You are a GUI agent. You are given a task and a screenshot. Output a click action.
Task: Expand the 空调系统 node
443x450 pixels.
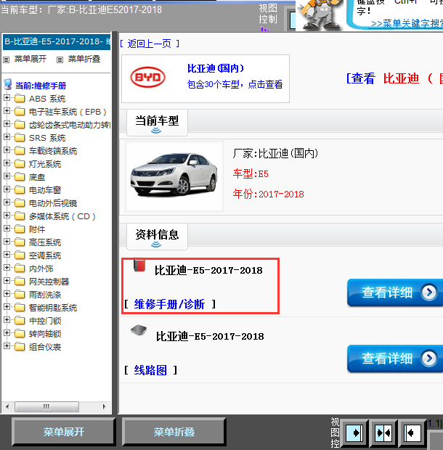[7, 255]
